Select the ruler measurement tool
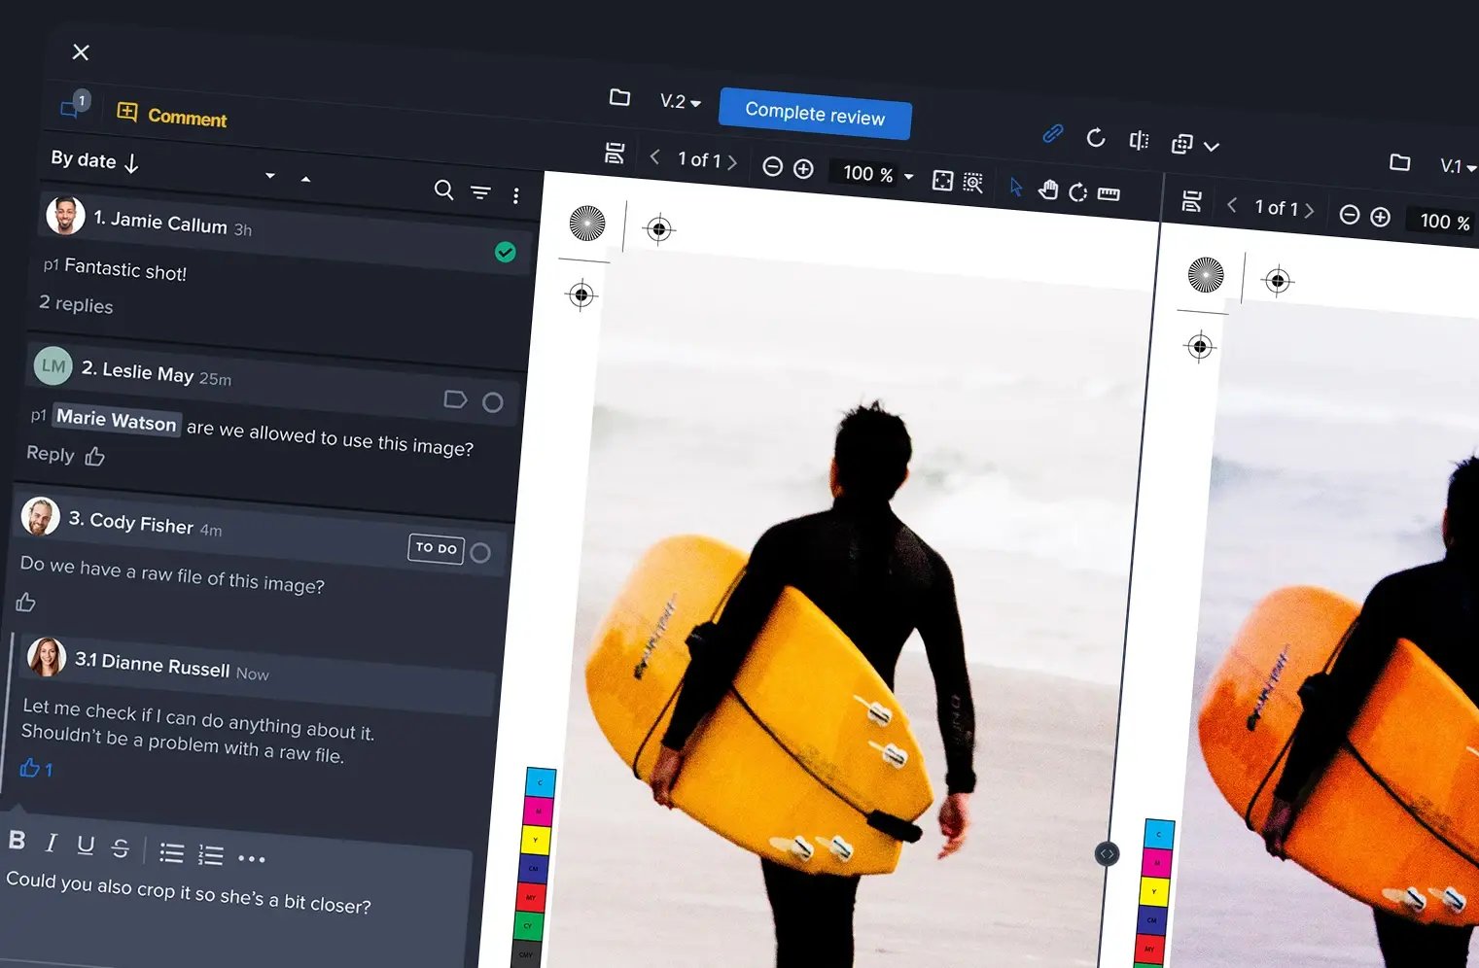Image resolution: width=1479 pixels, height=968 pixels. pyautogui.click(x=1109, y=194)
